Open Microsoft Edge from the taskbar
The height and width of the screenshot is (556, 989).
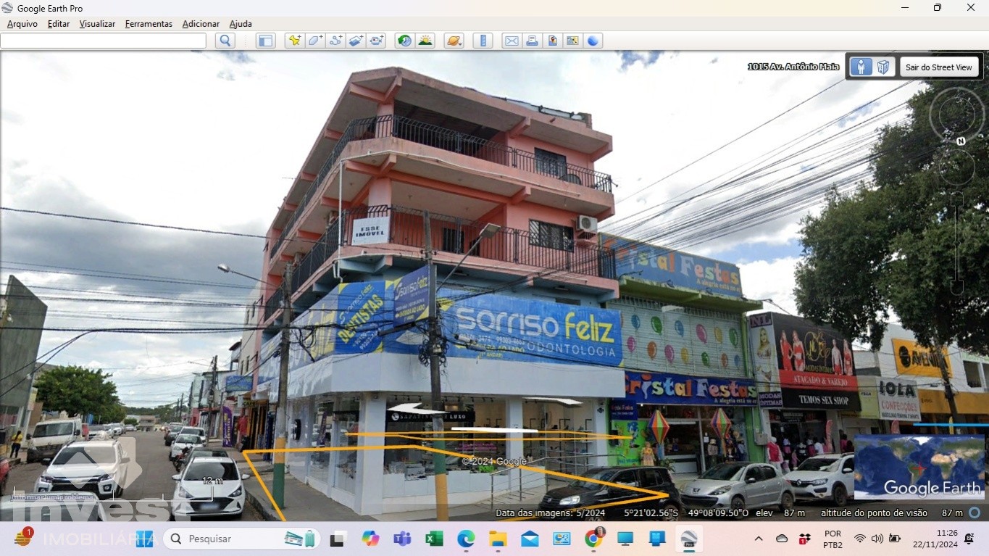[466, 539]
